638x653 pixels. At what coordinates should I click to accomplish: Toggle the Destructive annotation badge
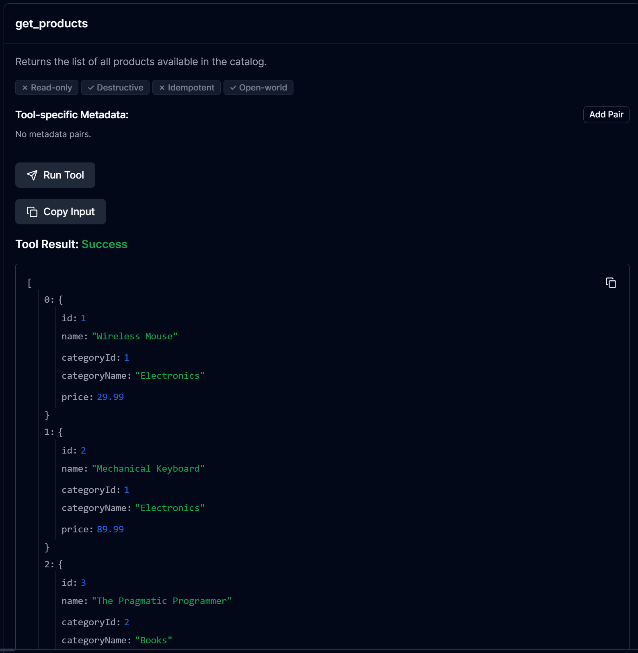tap(115, 88)
